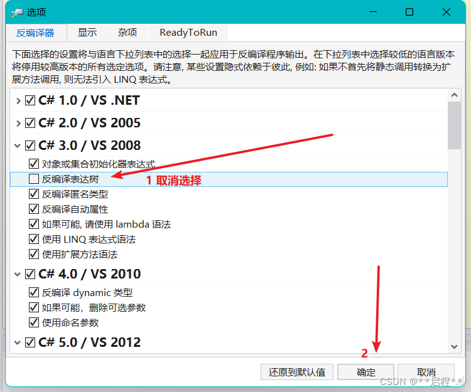471x392 pixels.
Task: Toggle 反编译自动属性 checkbox
Action: pos(34,209)
